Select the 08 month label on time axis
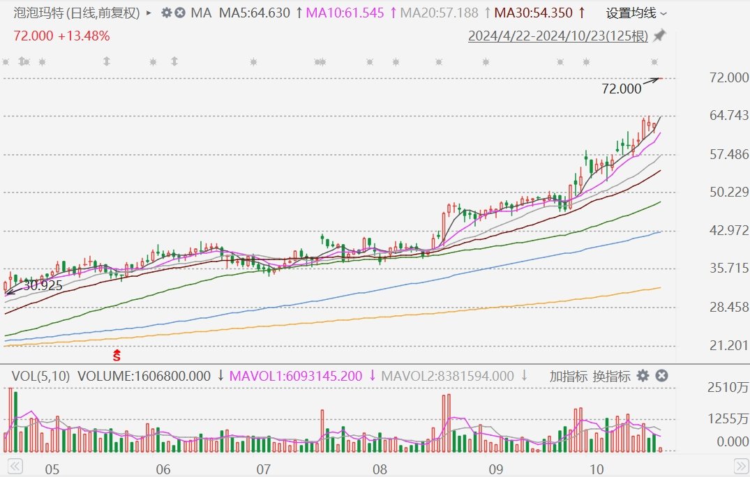 tap(380, 469)
